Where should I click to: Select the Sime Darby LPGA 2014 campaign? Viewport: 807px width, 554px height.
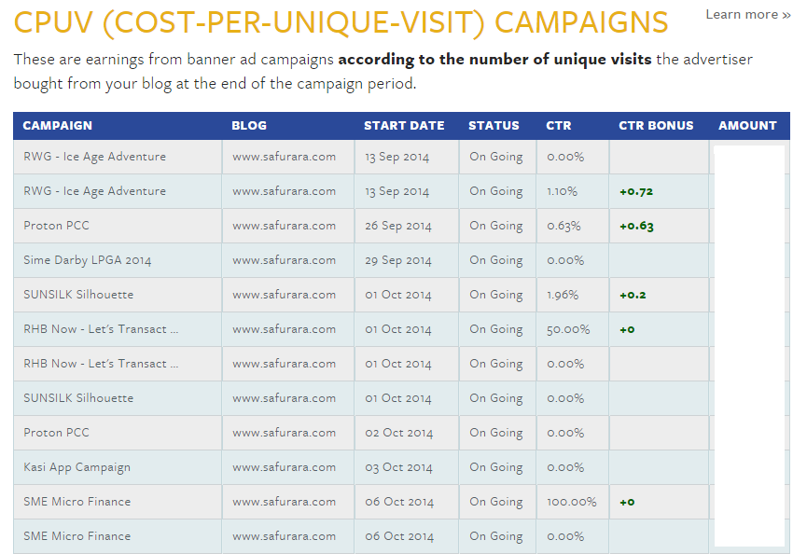(88, 260)
